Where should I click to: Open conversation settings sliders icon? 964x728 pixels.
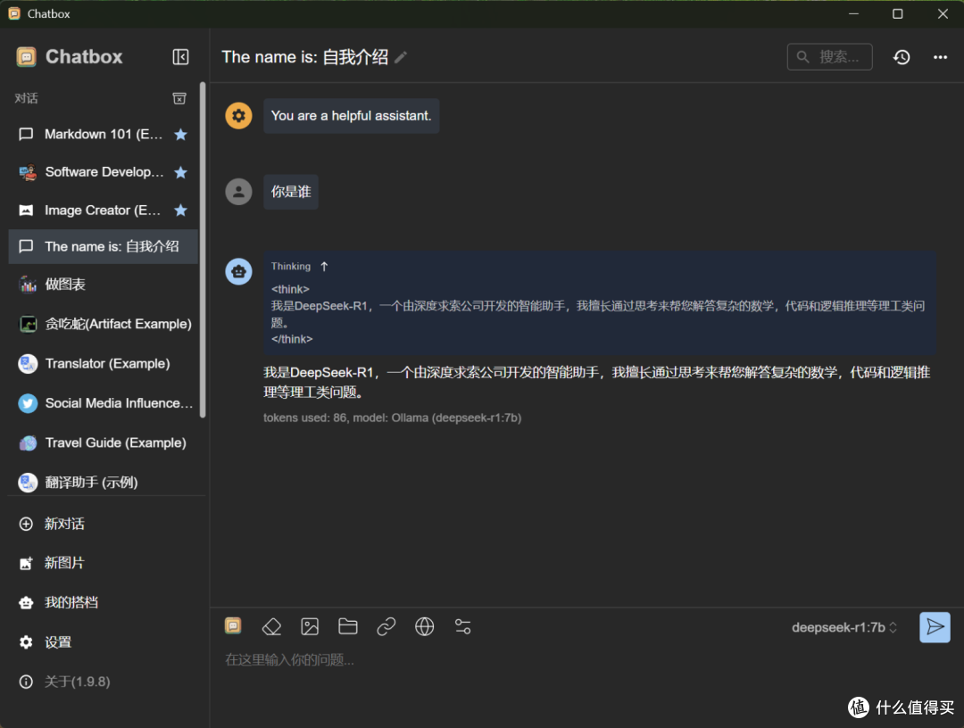coord(463,626)
